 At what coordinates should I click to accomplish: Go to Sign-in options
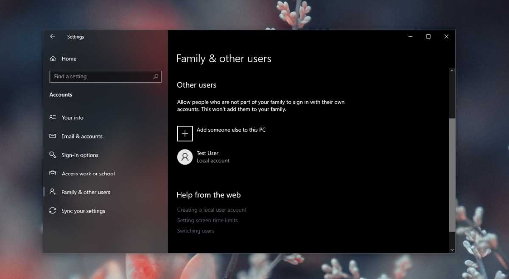tap(80, 155)
